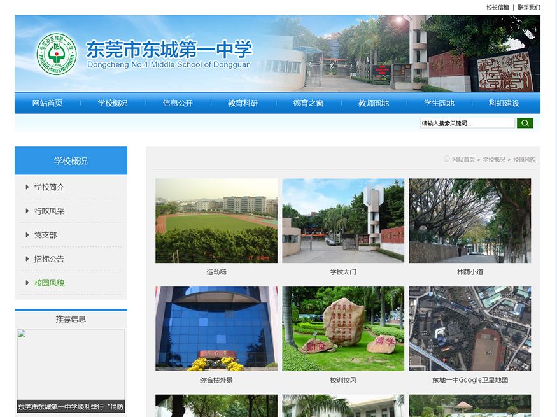Click the 学校大门 caption text
This screenshot has width=557, height=417.
(343, 272)
